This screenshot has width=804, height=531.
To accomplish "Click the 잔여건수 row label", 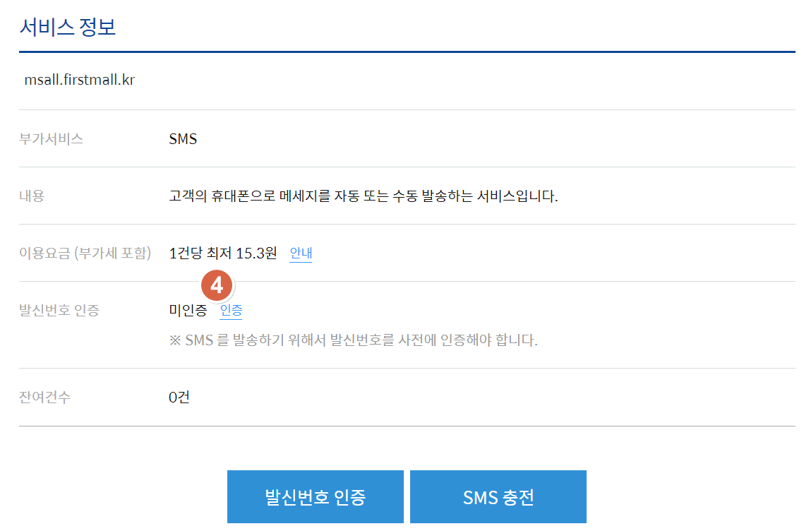I will click(44, 397).
